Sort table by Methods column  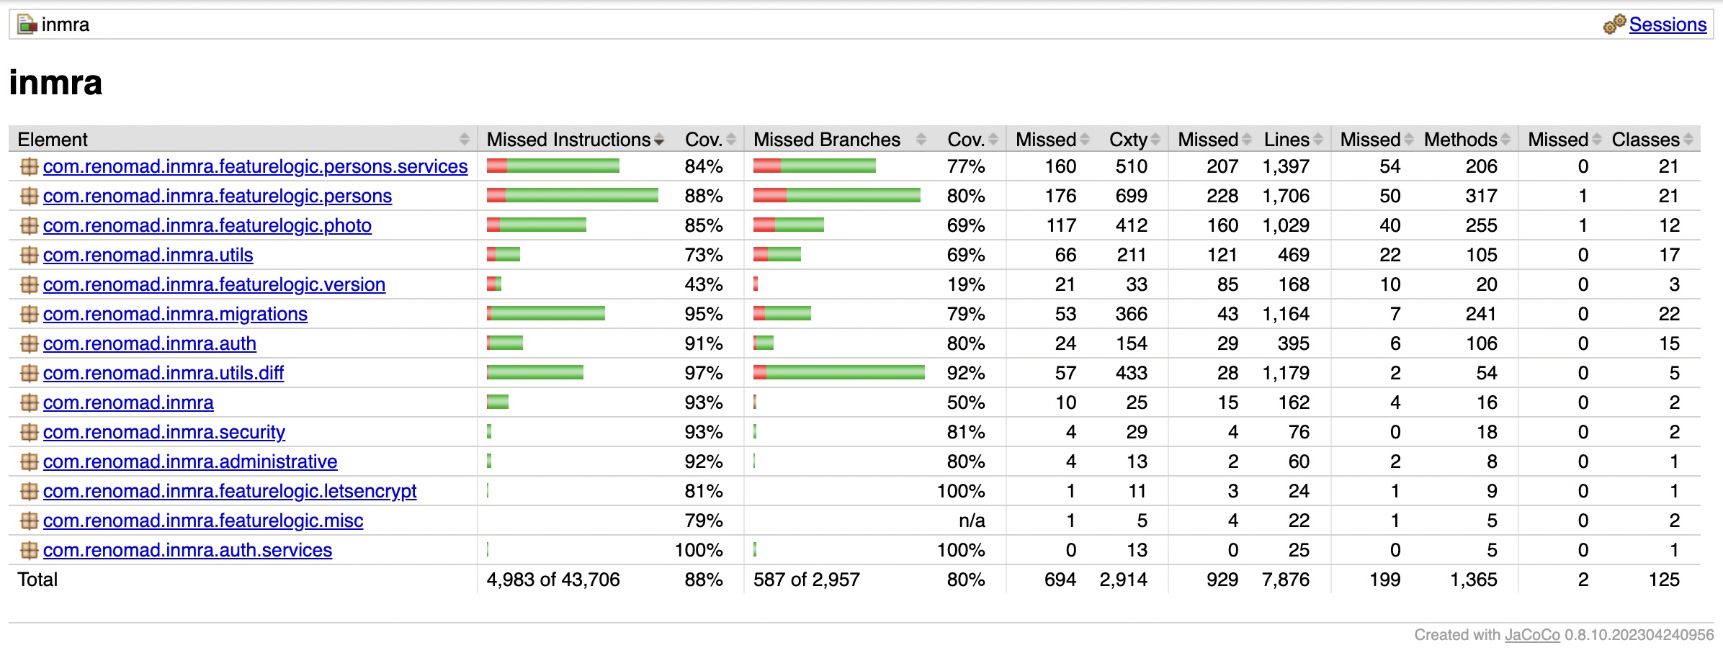pyautogui.click(x=1460, y=139)
